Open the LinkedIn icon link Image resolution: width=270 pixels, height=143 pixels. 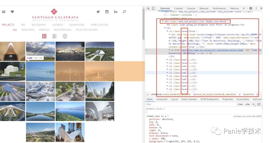115,12
